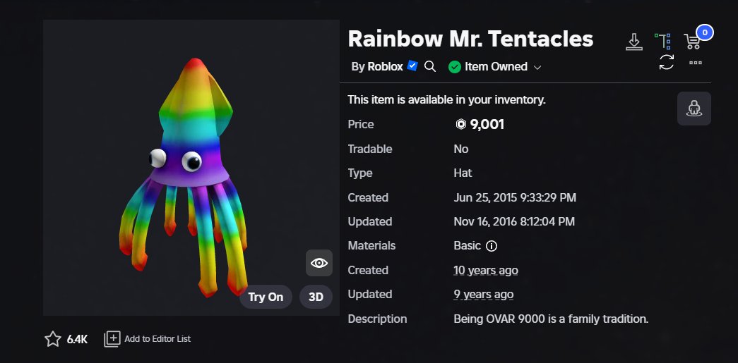Toggle the eye visibility button

(x=319, y=263)
